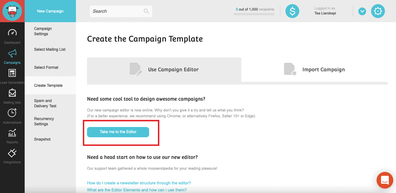Viewport: 396px width, 193px height.
Task: Open newsletter structure help link
Action: (x=139, y=183)
